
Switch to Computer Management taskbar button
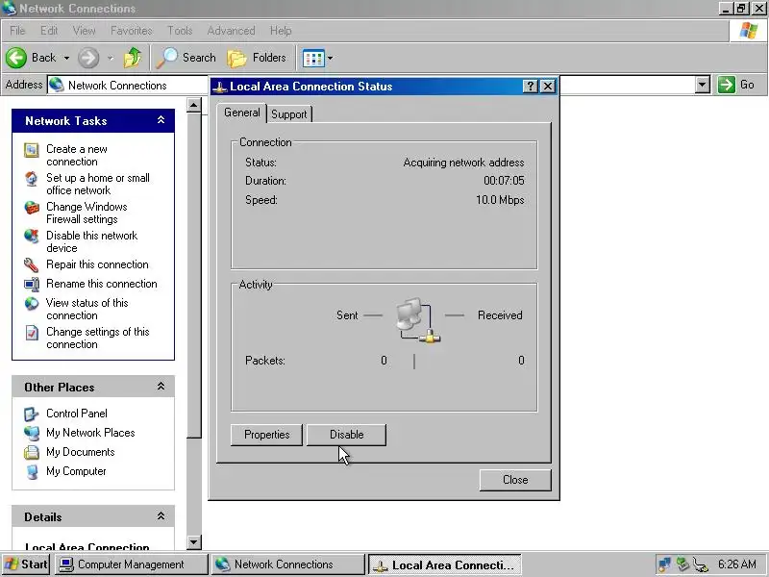click(131, 564)
